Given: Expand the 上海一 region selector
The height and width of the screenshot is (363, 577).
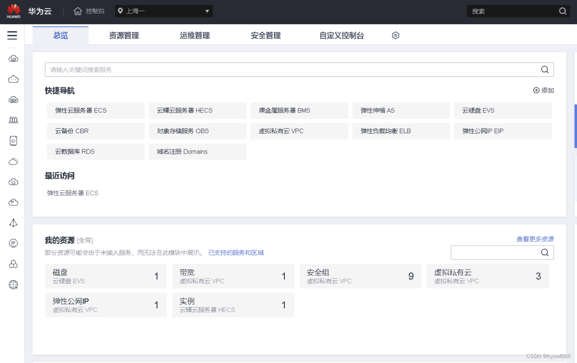Looking at the screenshot, I should click(163, 11).
